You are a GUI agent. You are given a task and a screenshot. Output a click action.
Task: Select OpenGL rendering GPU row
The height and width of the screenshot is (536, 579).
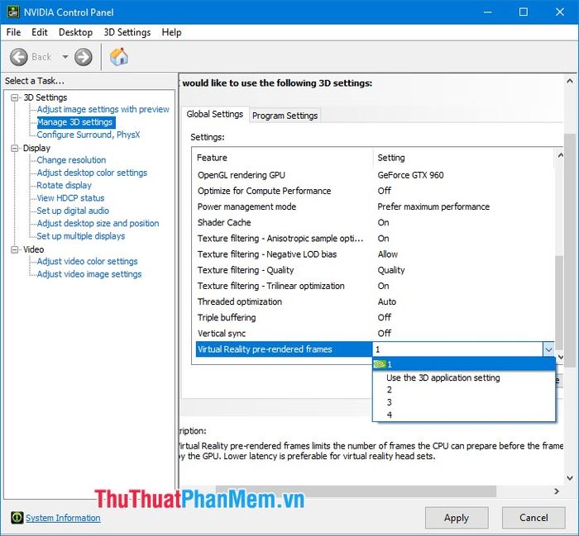tap(375, 175)
